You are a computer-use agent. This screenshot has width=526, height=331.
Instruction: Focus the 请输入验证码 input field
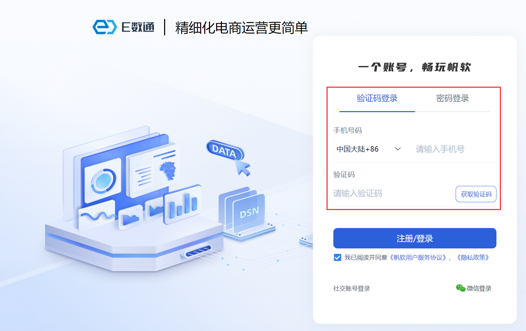(x=393, y=194)
